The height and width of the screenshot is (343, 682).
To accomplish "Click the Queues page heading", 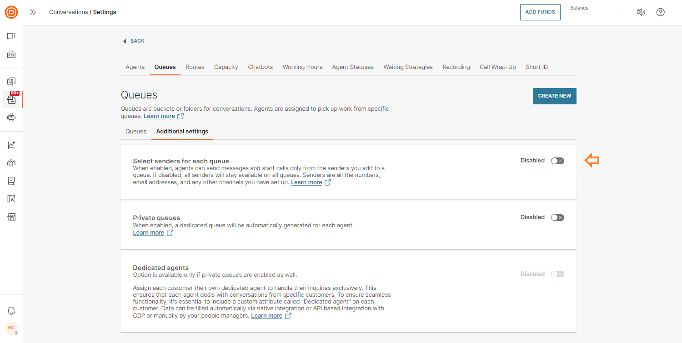I will 139,95.
